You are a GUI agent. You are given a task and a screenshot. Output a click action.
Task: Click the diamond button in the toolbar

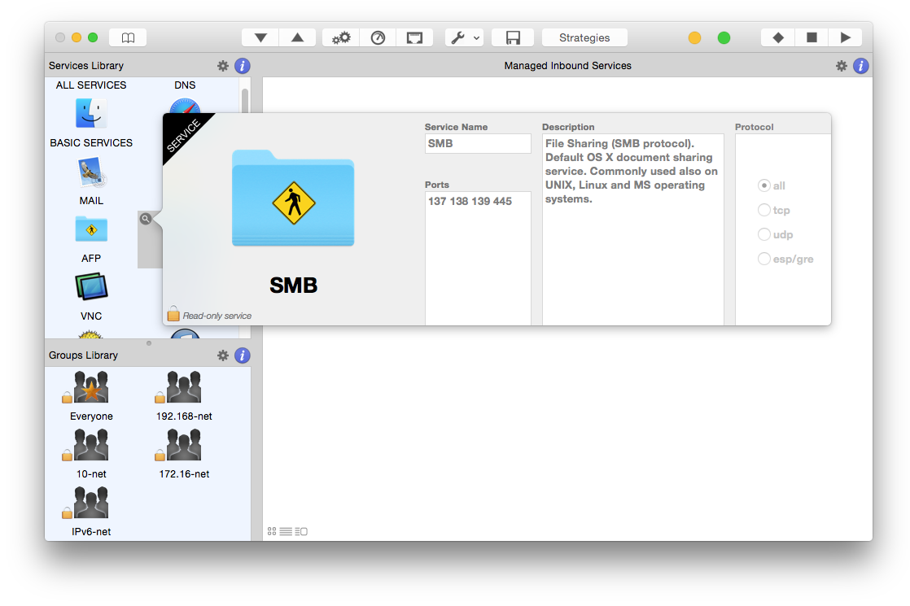tap(778, 37)
